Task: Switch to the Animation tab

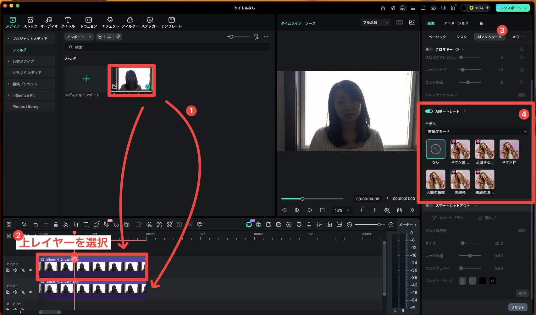Action: (456, 23)
